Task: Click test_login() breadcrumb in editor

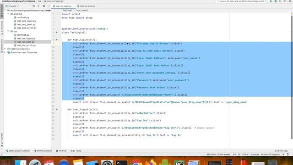Action: coord(82,10)
